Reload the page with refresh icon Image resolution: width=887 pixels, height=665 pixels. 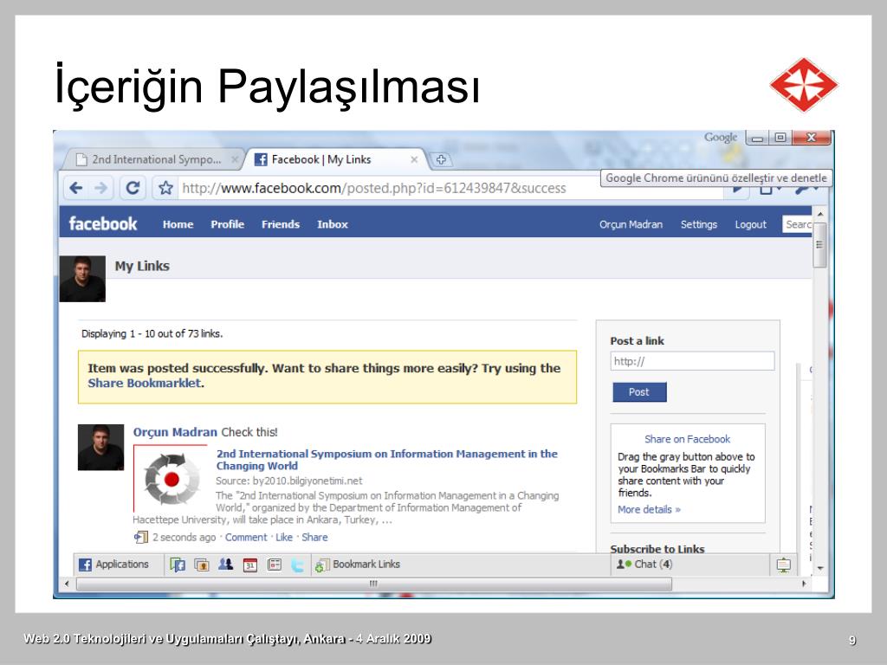click(x=133, y=188)
